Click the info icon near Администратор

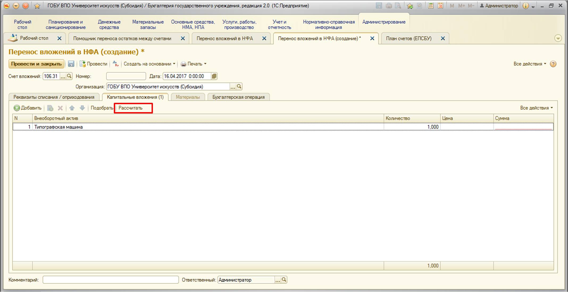tap(525, 6)
